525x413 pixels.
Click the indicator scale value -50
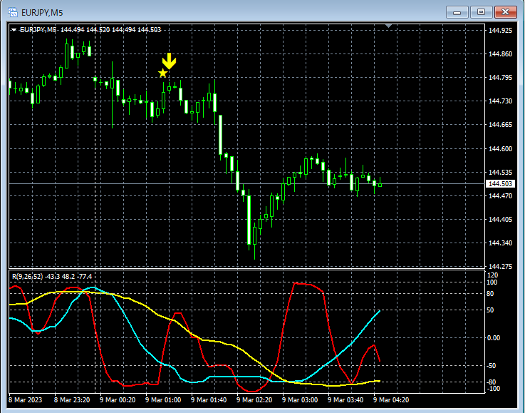click(x=492, y=366)
